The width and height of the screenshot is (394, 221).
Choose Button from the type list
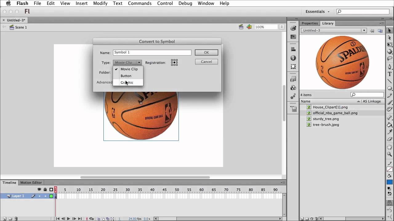[x=128, y=76]
